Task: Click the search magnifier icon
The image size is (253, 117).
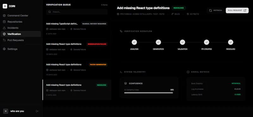Action: point(50,12)
